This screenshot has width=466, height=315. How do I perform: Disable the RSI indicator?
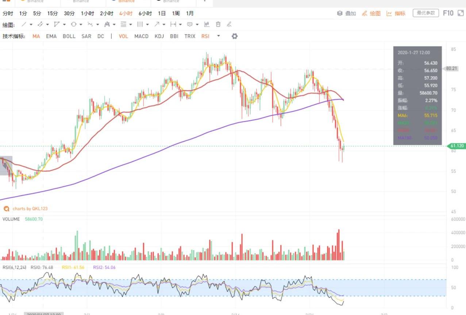coord(205,36)
